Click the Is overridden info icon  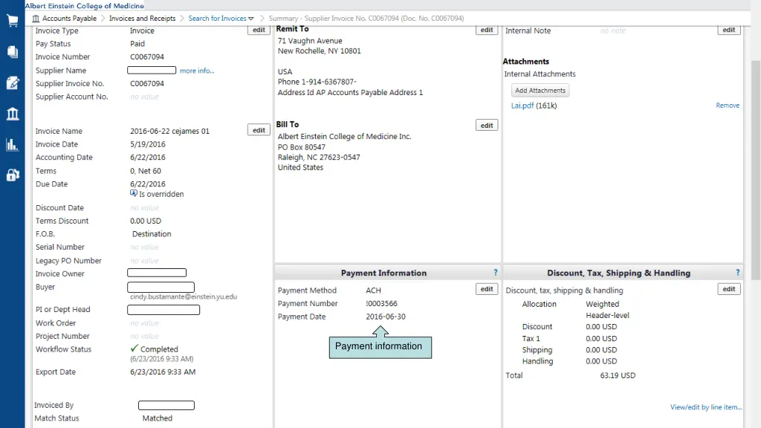click(x=134, y=193)
